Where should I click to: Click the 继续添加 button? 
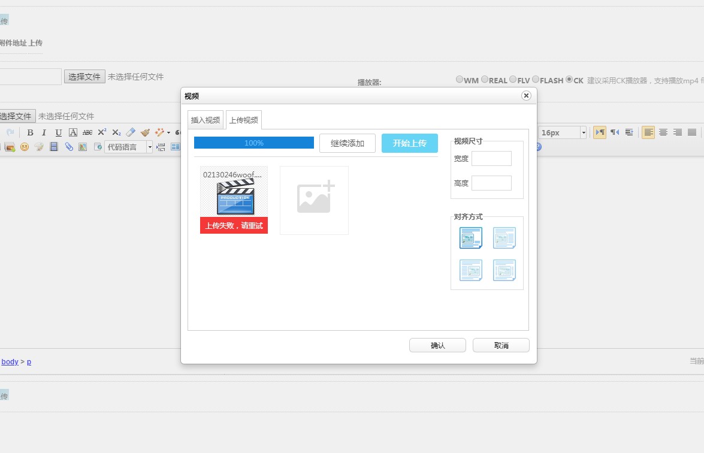click(x=348, y=143)
